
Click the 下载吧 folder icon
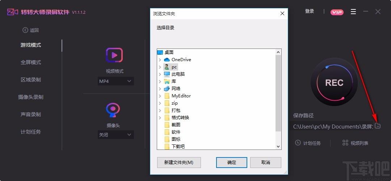click(167, 146)
